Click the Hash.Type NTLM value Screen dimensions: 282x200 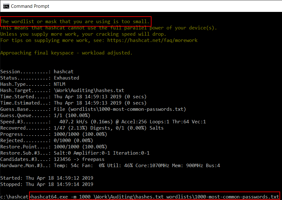pos(59,84)
